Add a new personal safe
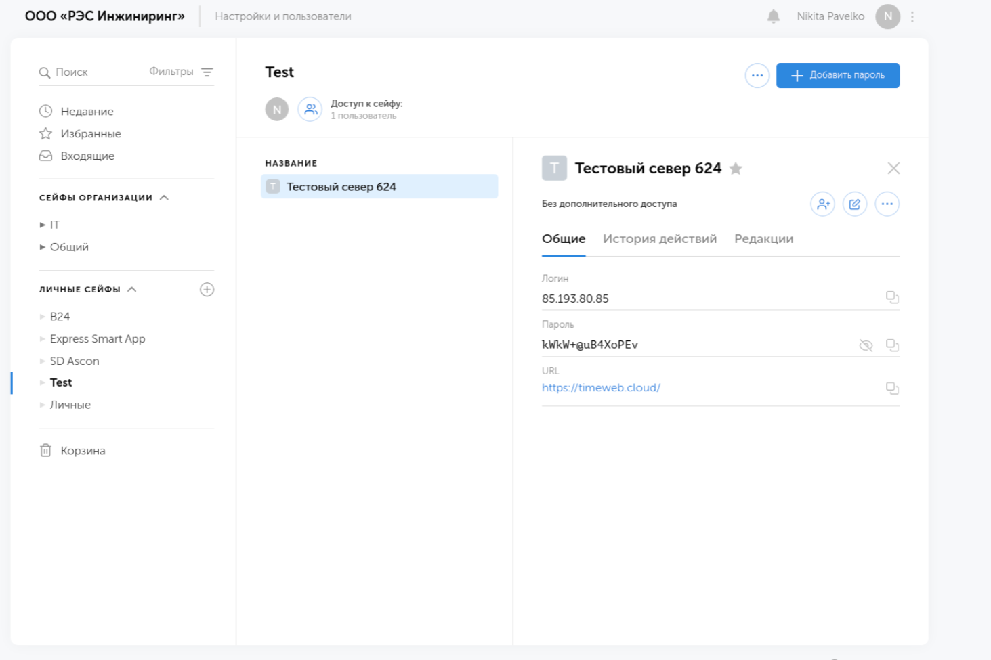 click(207, 290)
